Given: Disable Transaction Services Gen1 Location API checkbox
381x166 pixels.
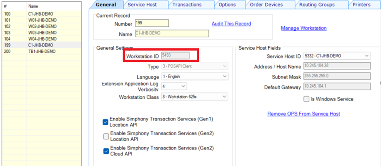Looking at the screenshot, I should pyautogui.click(x=105, y=122).
